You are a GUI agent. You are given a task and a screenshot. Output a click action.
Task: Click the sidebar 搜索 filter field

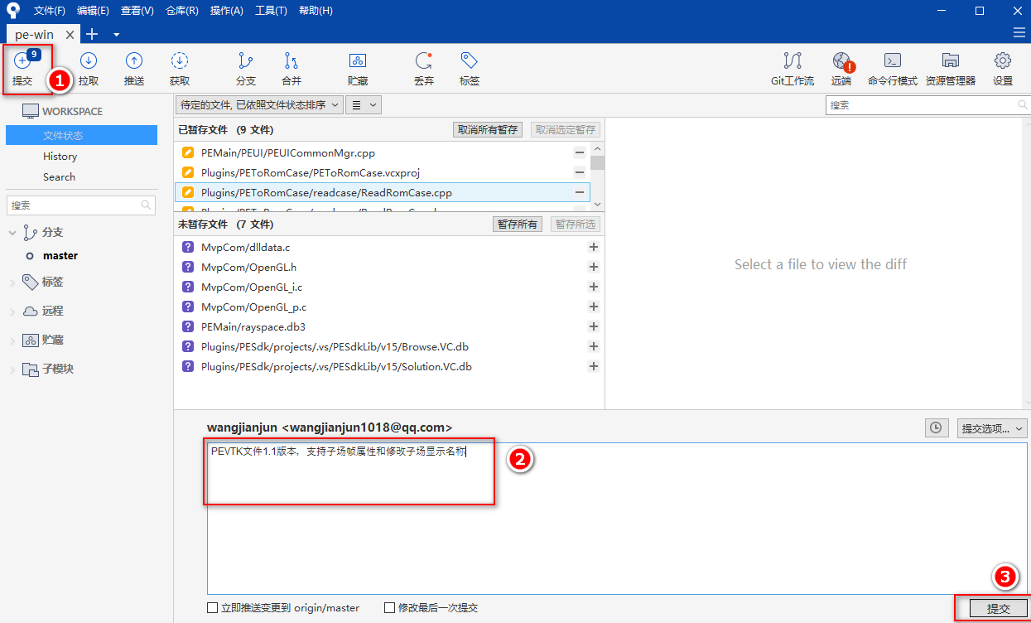pyautogui.click(x=81, y=205)
